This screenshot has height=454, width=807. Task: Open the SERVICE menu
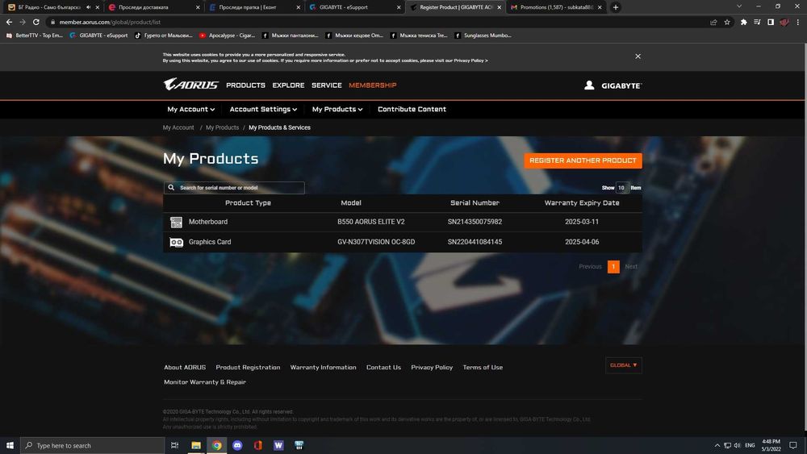(326, 85)
